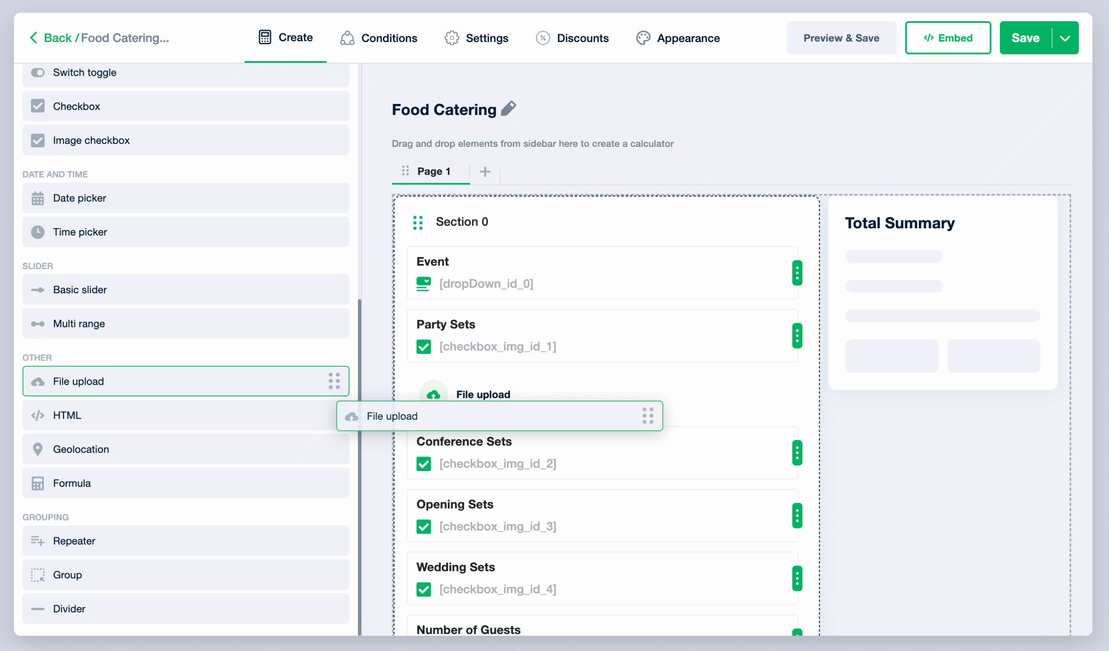
Task: Click drag handle dots on sidebar File upload
Action: click(x=334, y=381)
